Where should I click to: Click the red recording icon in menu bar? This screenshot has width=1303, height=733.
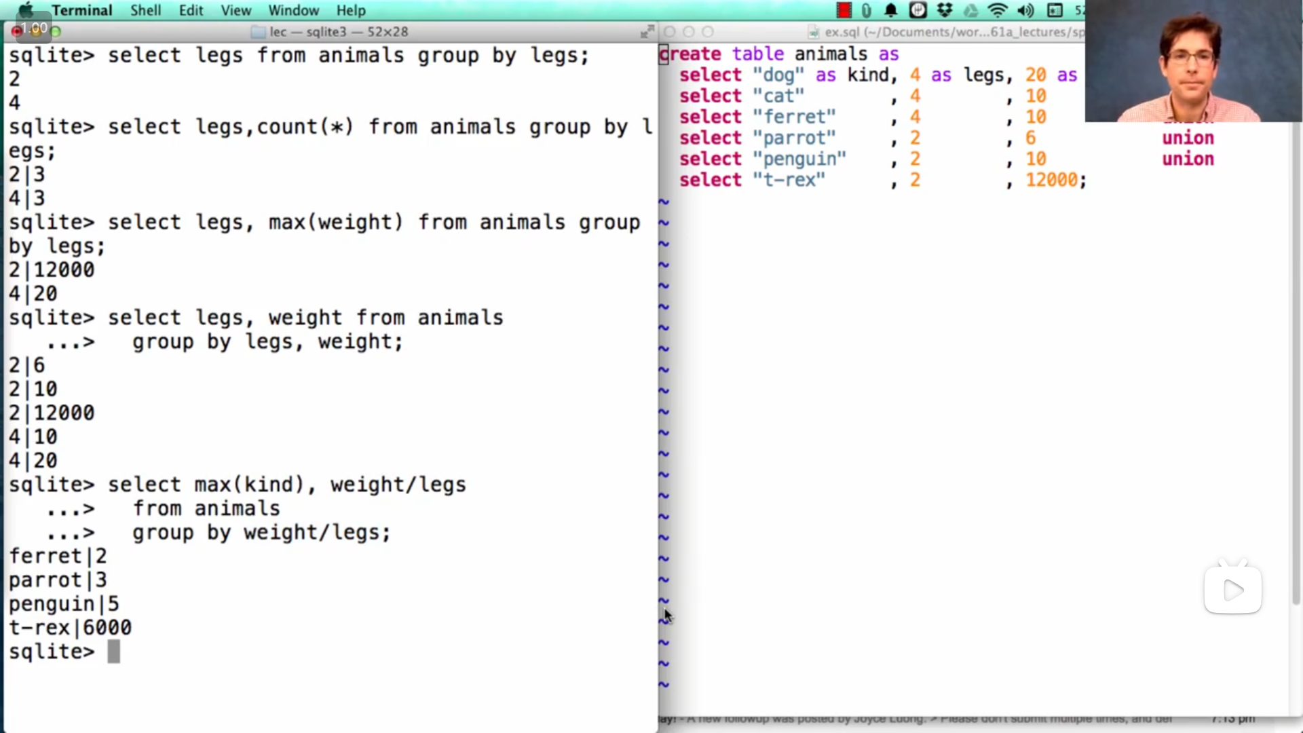844,10
